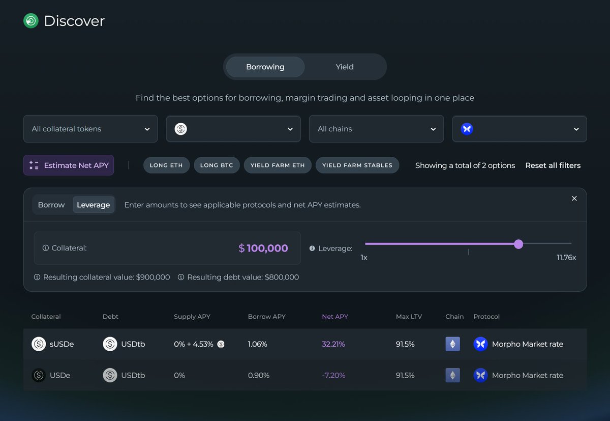Viewport: 610px width, 421px height.
Task: Click the USDtb token icon in first row
Action: click(110, 344)
